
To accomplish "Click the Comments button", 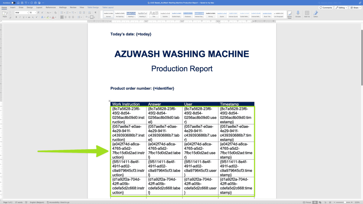I will click(326, 8).
